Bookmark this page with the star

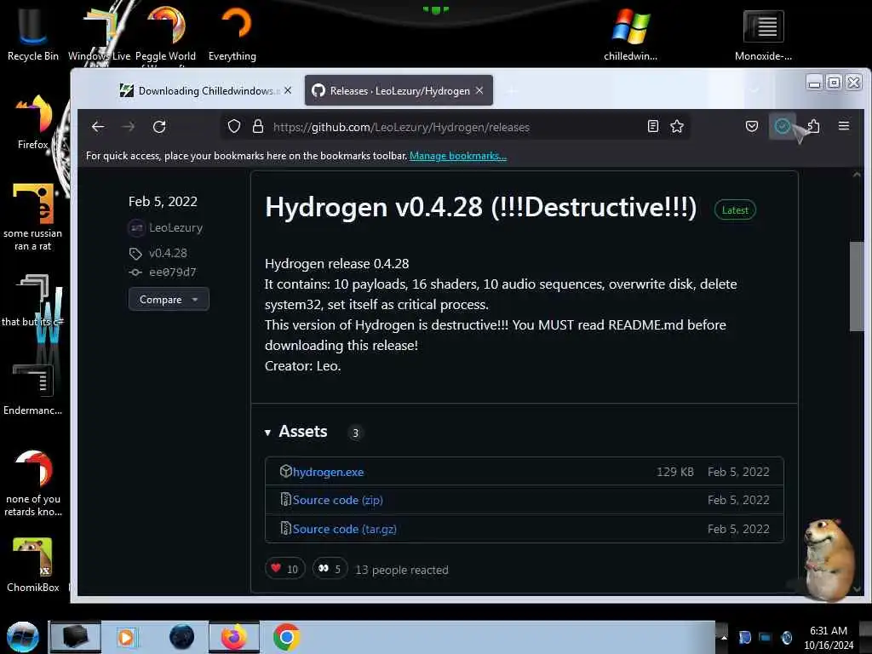click(x=677, y=126)
